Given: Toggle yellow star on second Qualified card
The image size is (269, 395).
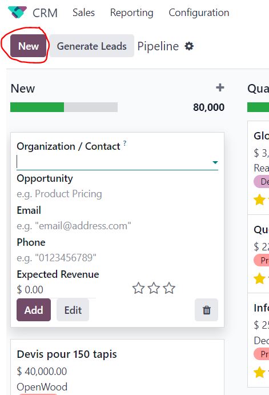Looking at the screenshot, I should pyautogui.click(x=259, y=278).
